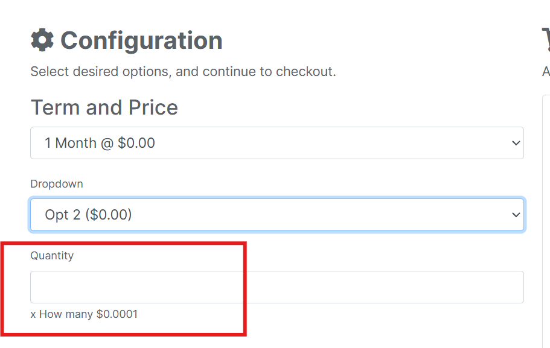Screen dimensions: 550x348
Task: Click the "Dropdown" field label
Action: [57, 184]
